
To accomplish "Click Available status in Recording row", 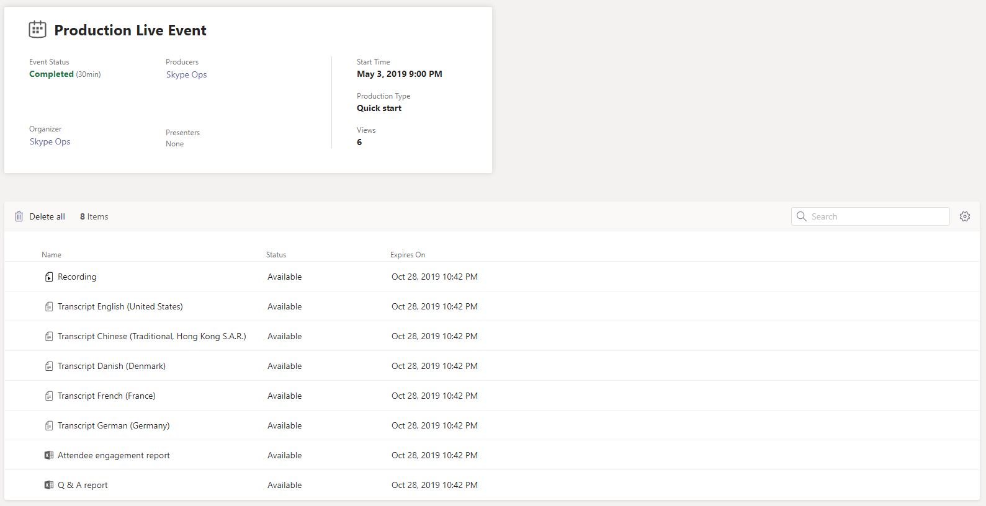I will click(x=285, y=277).
